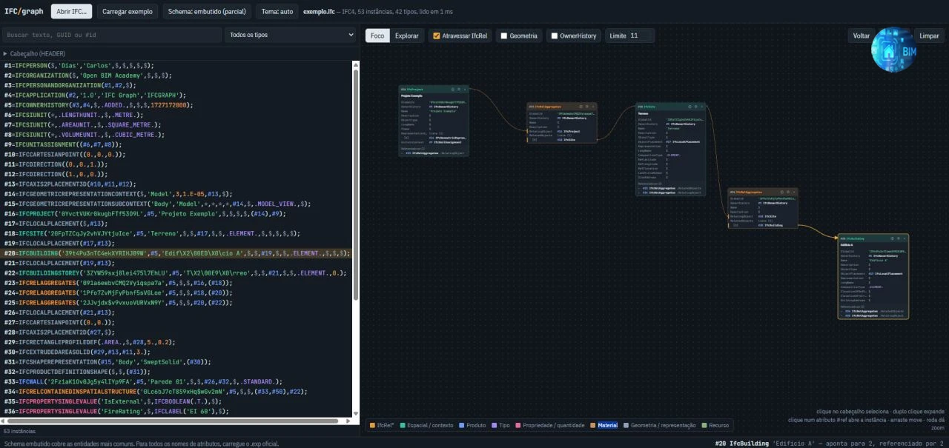The width and height of the screenshot is (949, 448).
Task: Open the Tema: auto selector
Action: coord(276,12)
